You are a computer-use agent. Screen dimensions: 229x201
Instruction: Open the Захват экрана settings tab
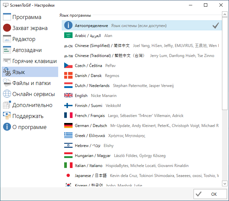30,28
